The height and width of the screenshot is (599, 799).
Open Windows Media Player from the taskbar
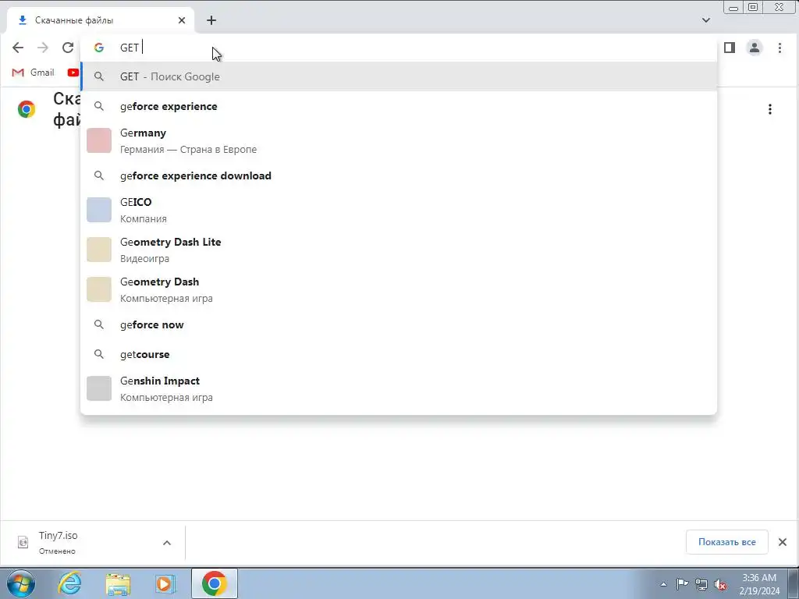tap(165, 583)
